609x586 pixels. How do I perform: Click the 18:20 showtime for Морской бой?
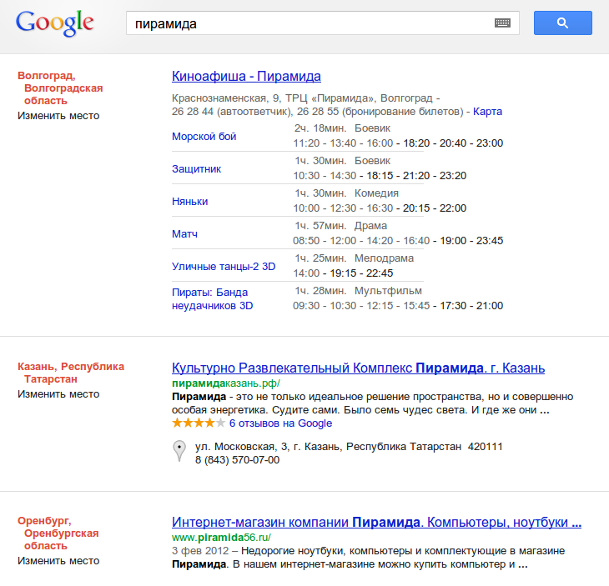point(416,143)
